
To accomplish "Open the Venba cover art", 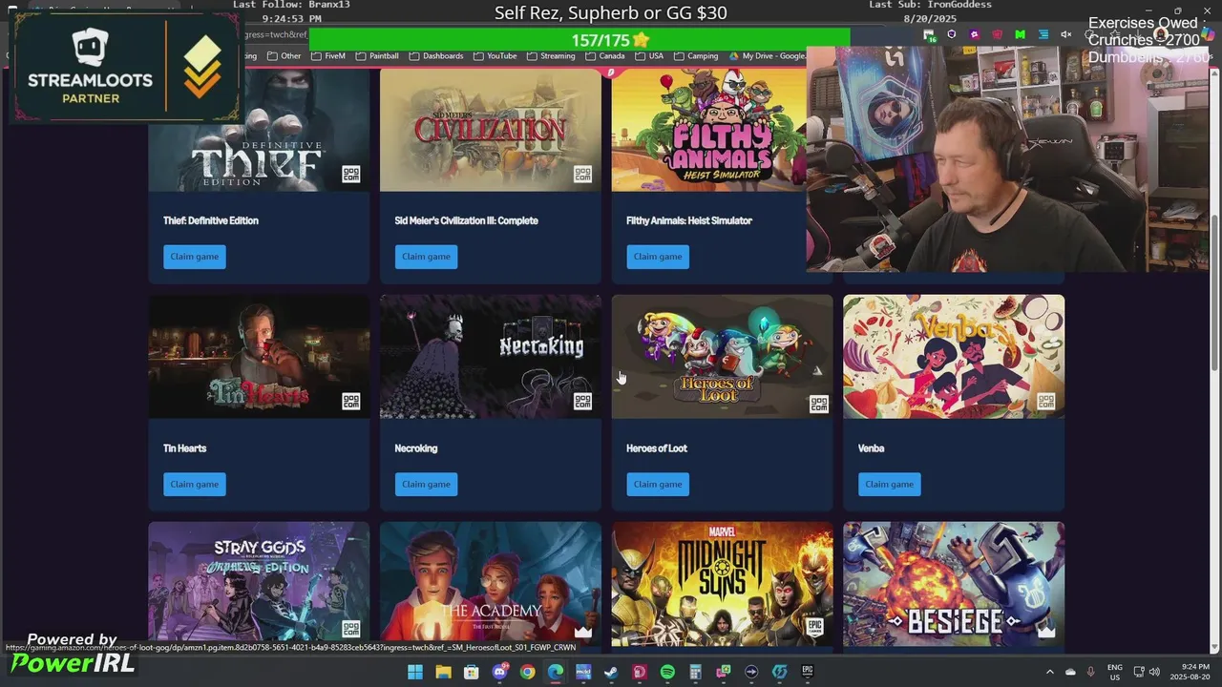I will click(954, 357).
